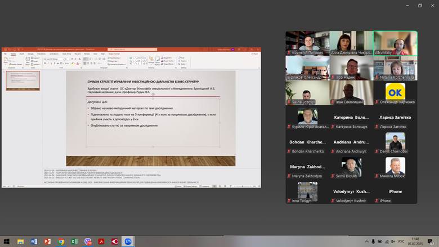The height and width of the screenshot is (247, 439).
Task: Switch keyboard language via РУС indicator
Action: (x=401, y=241)
